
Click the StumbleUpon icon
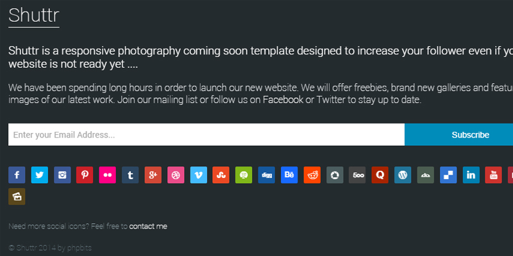pyautogui.click(x=221, y=175)
